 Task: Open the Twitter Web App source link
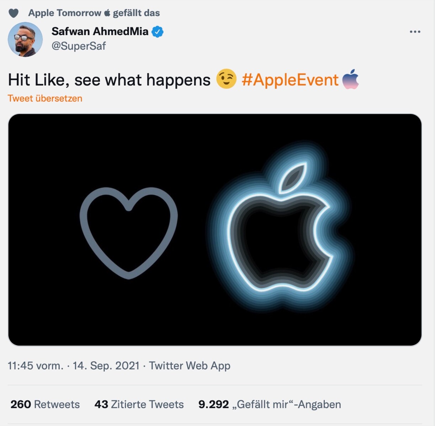[190, 366]
